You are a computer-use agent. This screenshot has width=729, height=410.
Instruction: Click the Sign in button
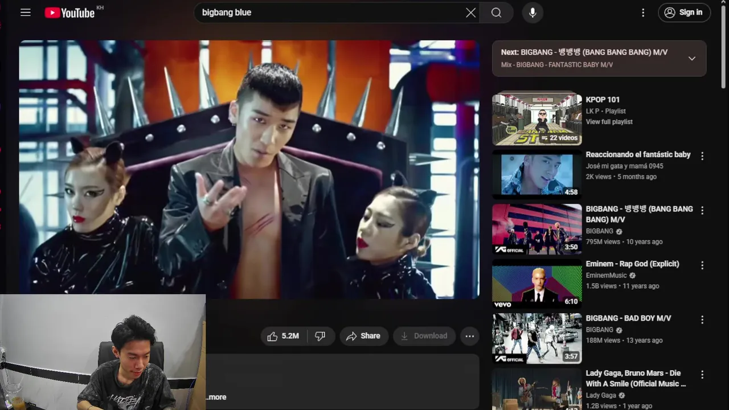click(x=684, y=13)
